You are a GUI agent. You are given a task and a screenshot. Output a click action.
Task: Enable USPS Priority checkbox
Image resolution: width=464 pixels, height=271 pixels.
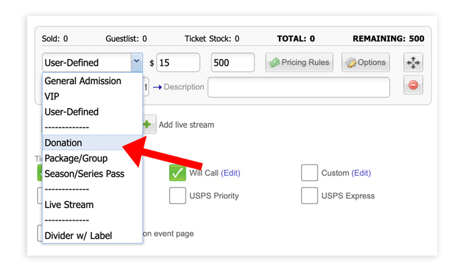click(178, 195)
